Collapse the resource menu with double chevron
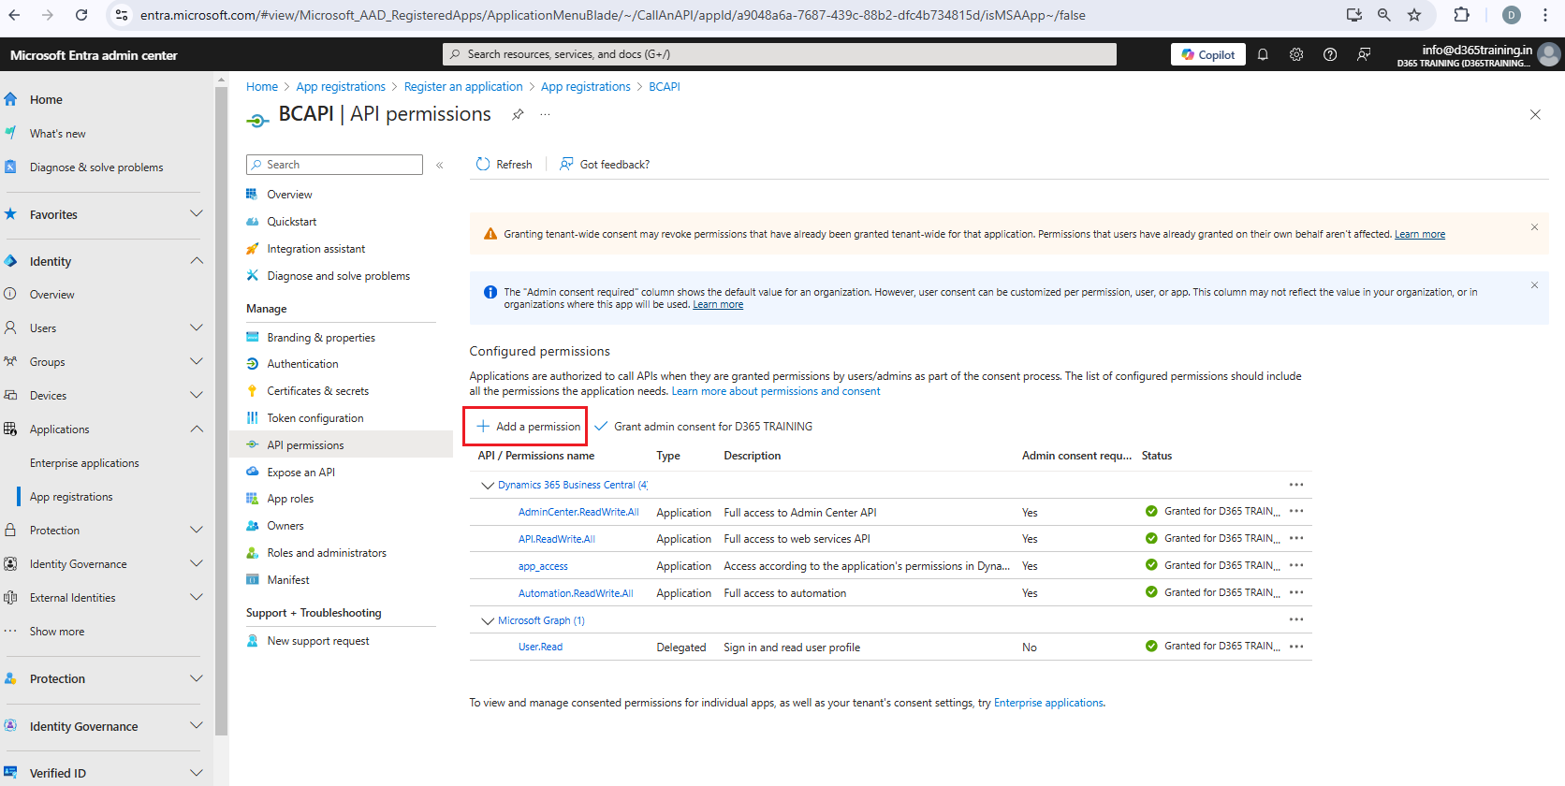Viewport: 1565px width, 786px height. pyautogui.click(x=439, y=165)
